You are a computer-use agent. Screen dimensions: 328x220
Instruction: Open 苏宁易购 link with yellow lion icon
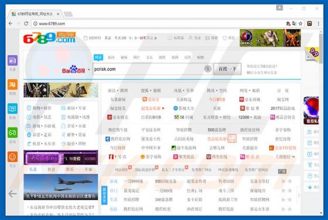click(151, 157)
